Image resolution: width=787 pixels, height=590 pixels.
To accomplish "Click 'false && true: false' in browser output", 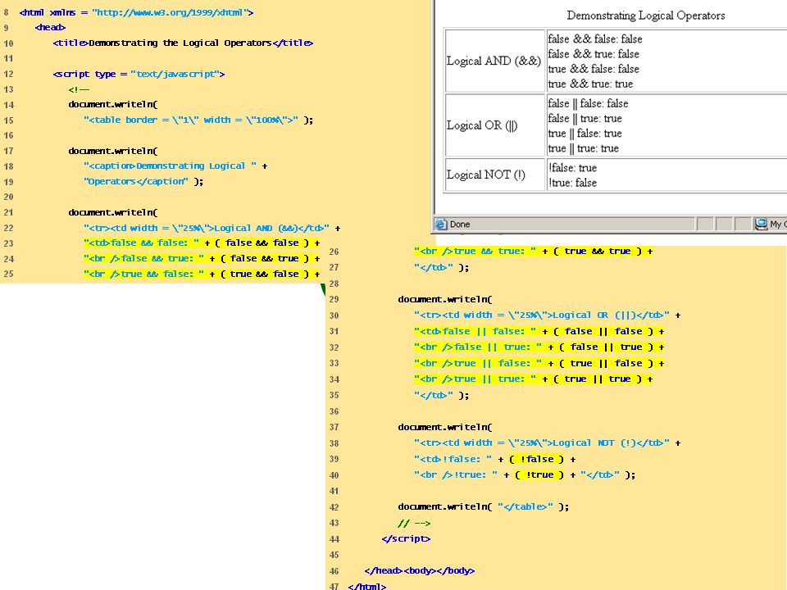I will click(594, 54).
